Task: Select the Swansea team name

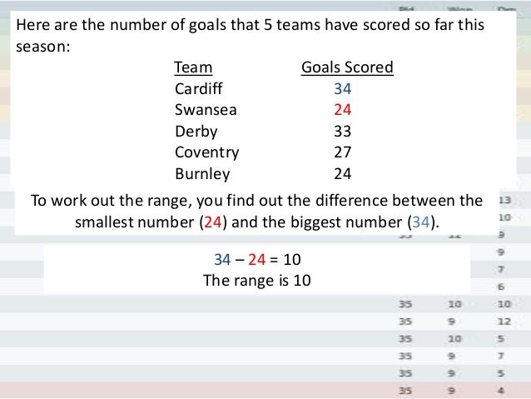Action: click(206, 110)
